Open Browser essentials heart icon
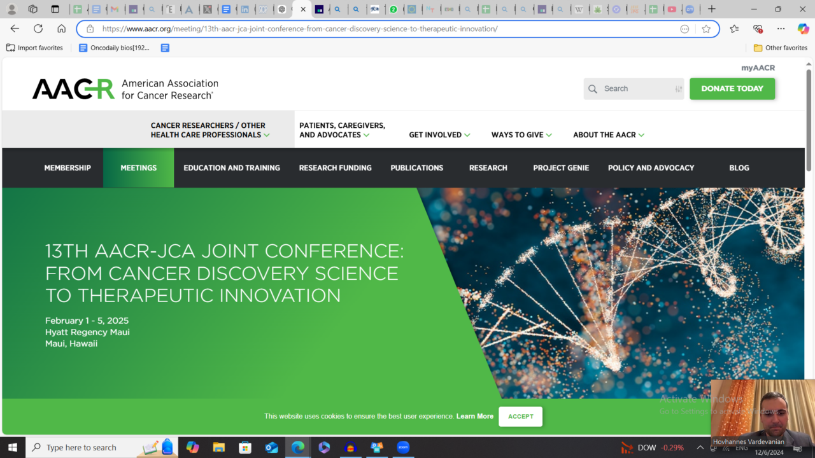Screen dimensions: 815x458 coord(758,29)
